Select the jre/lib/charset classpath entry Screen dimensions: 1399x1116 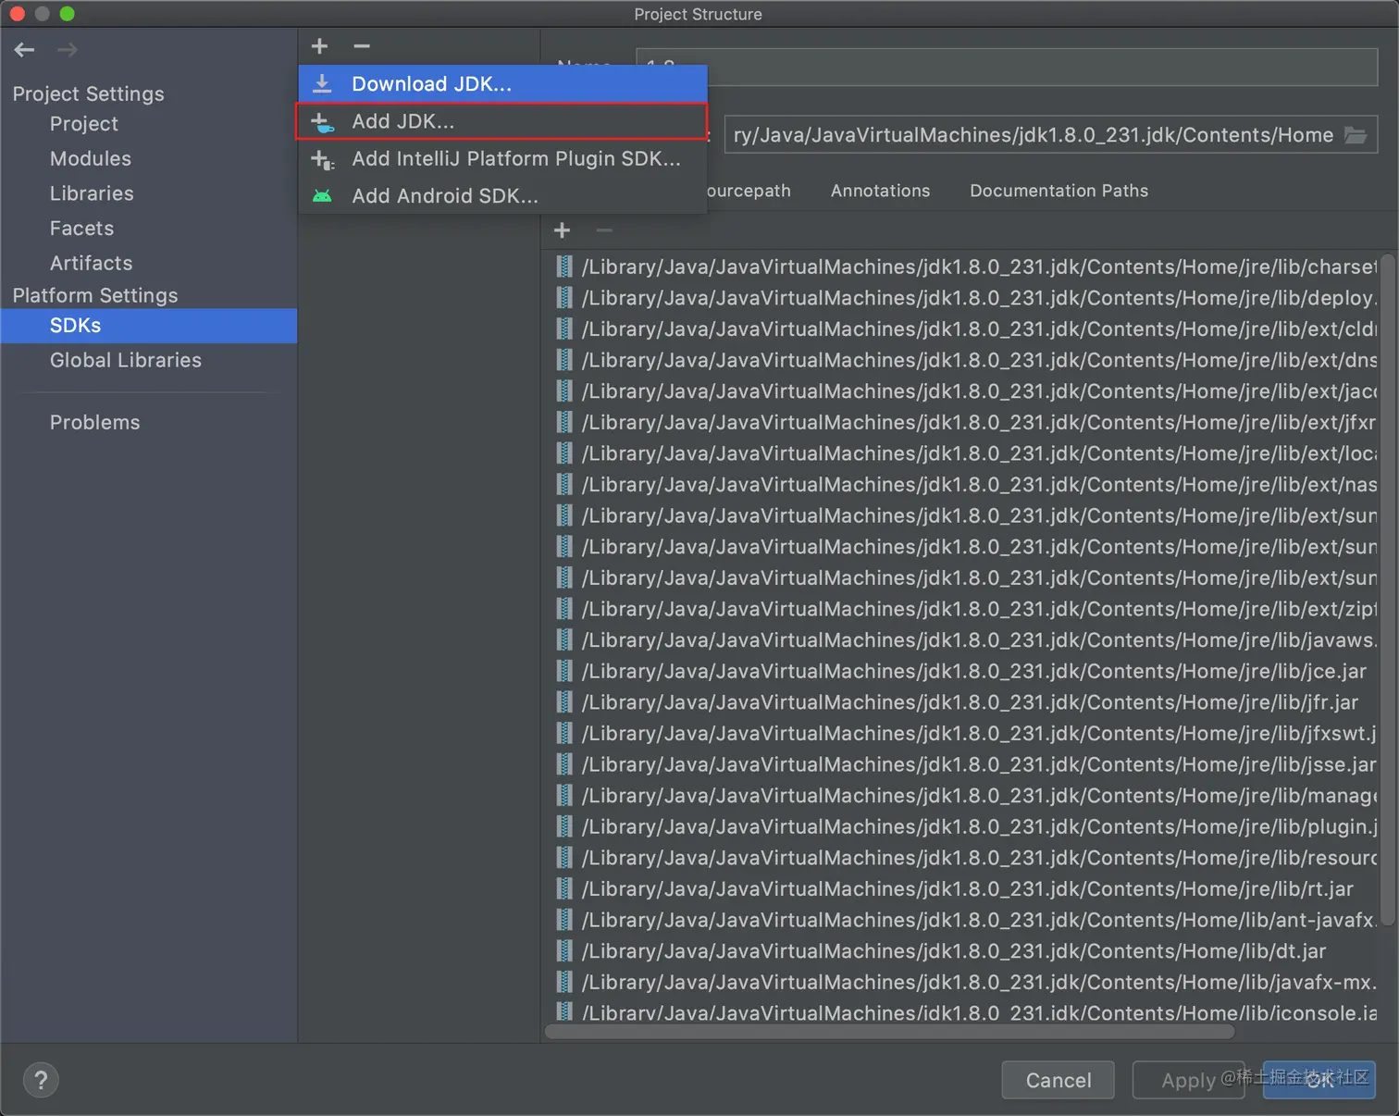point(962,267)
